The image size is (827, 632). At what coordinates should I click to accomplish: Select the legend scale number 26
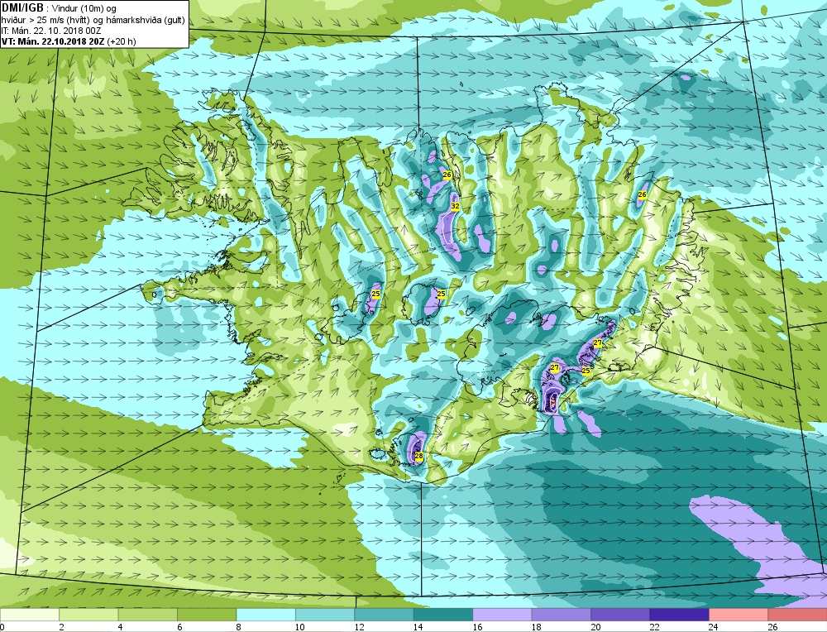[772, 627]
